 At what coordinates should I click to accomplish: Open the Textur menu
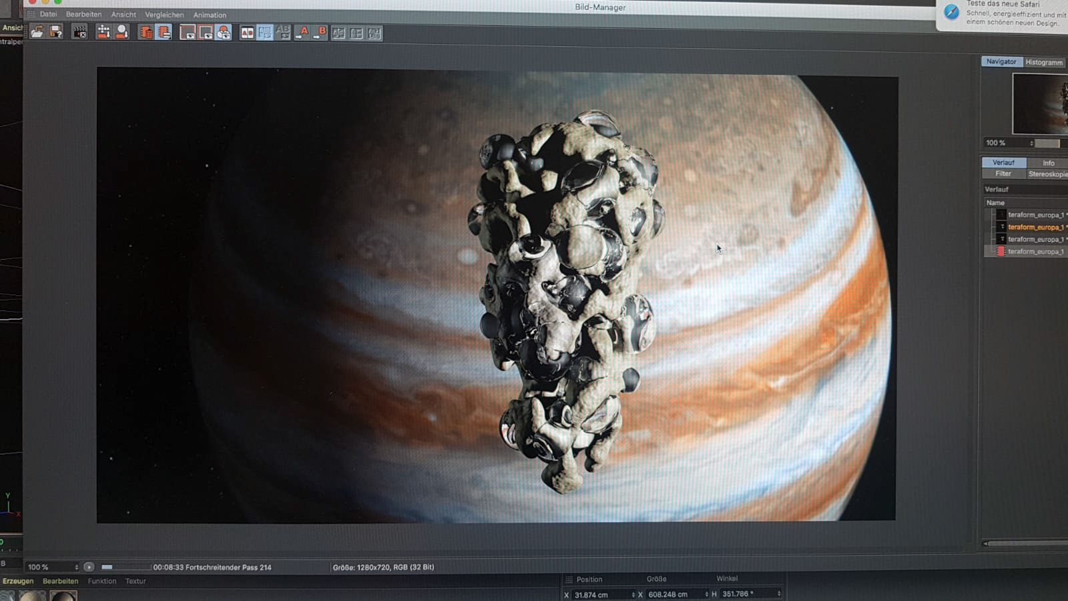click(136, 581)
